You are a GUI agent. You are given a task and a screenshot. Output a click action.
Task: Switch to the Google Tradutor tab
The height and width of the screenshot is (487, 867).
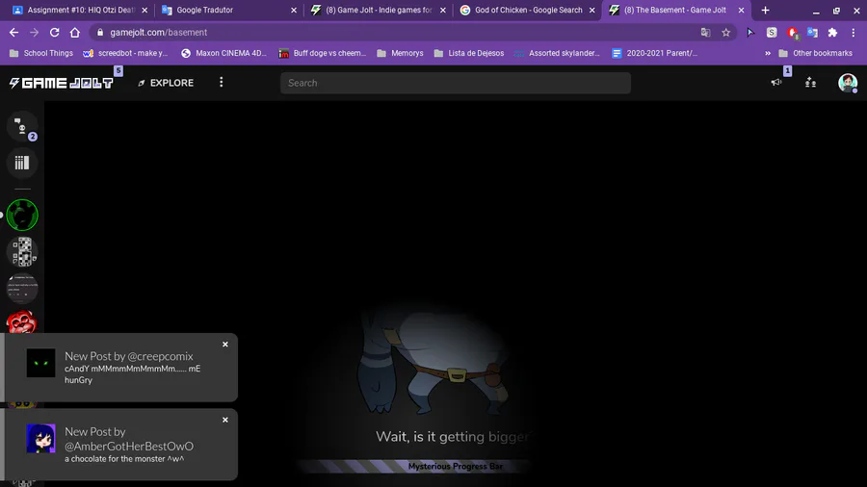point(228,10)
